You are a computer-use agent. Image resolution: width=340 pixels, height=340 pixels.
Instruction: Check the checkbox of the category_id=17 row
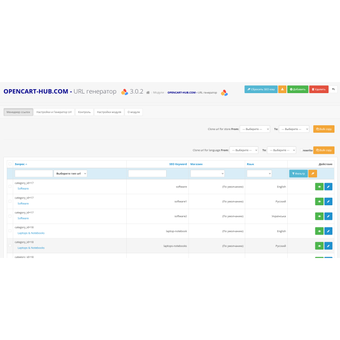coord(10,186)
